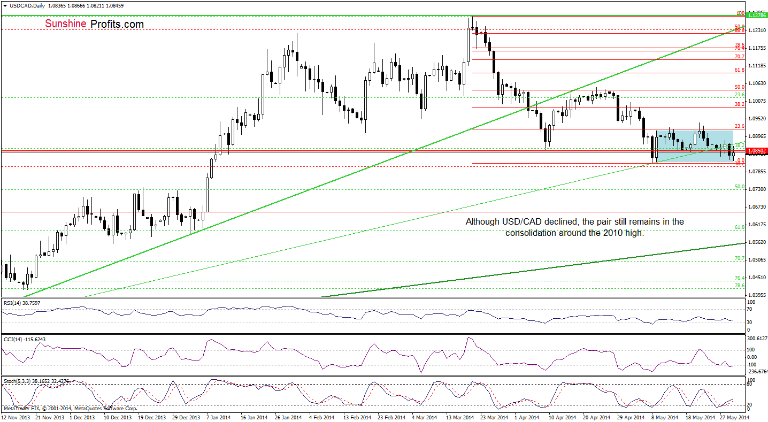The image size is (768, 422).
Task: Click the RSI(14) 38.7597 indicator label
Action: [x=21, y=303]
